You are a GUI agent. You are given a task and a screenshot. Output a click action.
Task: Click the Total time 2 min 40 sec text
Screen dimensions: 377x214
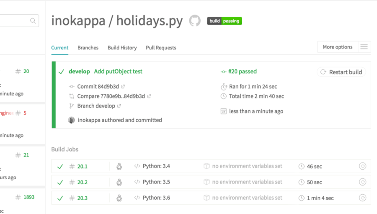[256, 96]
